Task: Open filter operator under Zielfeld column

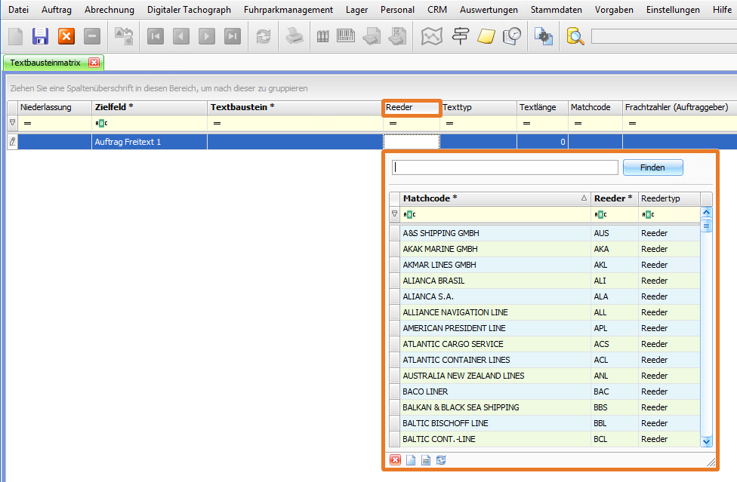Action: point(101,123)
